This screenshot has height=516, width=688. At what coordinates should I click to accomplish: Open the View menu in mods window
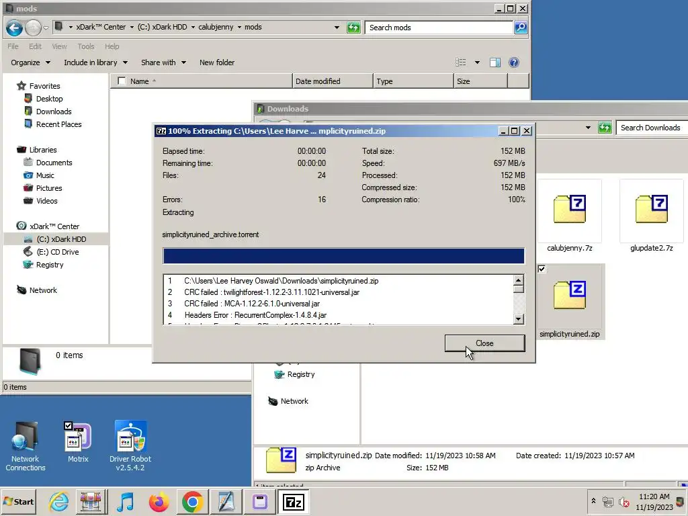59,46
